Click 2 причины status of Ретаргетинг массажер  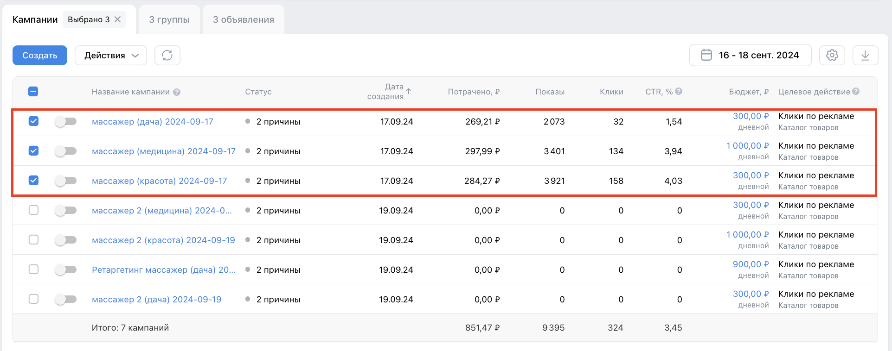[x=278, y=270]
